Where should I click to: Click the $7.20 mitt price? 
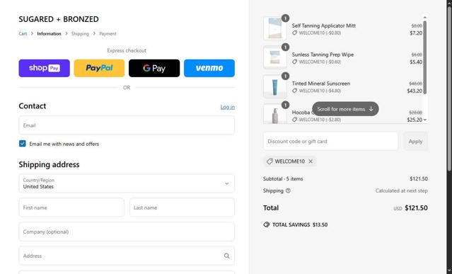tap(416, 33)
